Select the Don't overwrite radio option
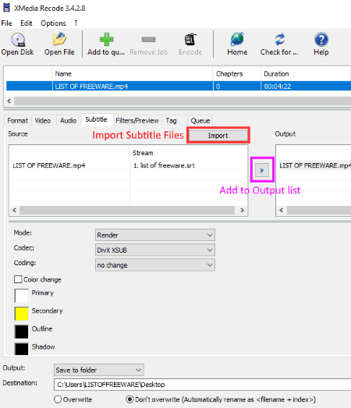This screenshot has height=408, width=351. [x=129, y=399]
